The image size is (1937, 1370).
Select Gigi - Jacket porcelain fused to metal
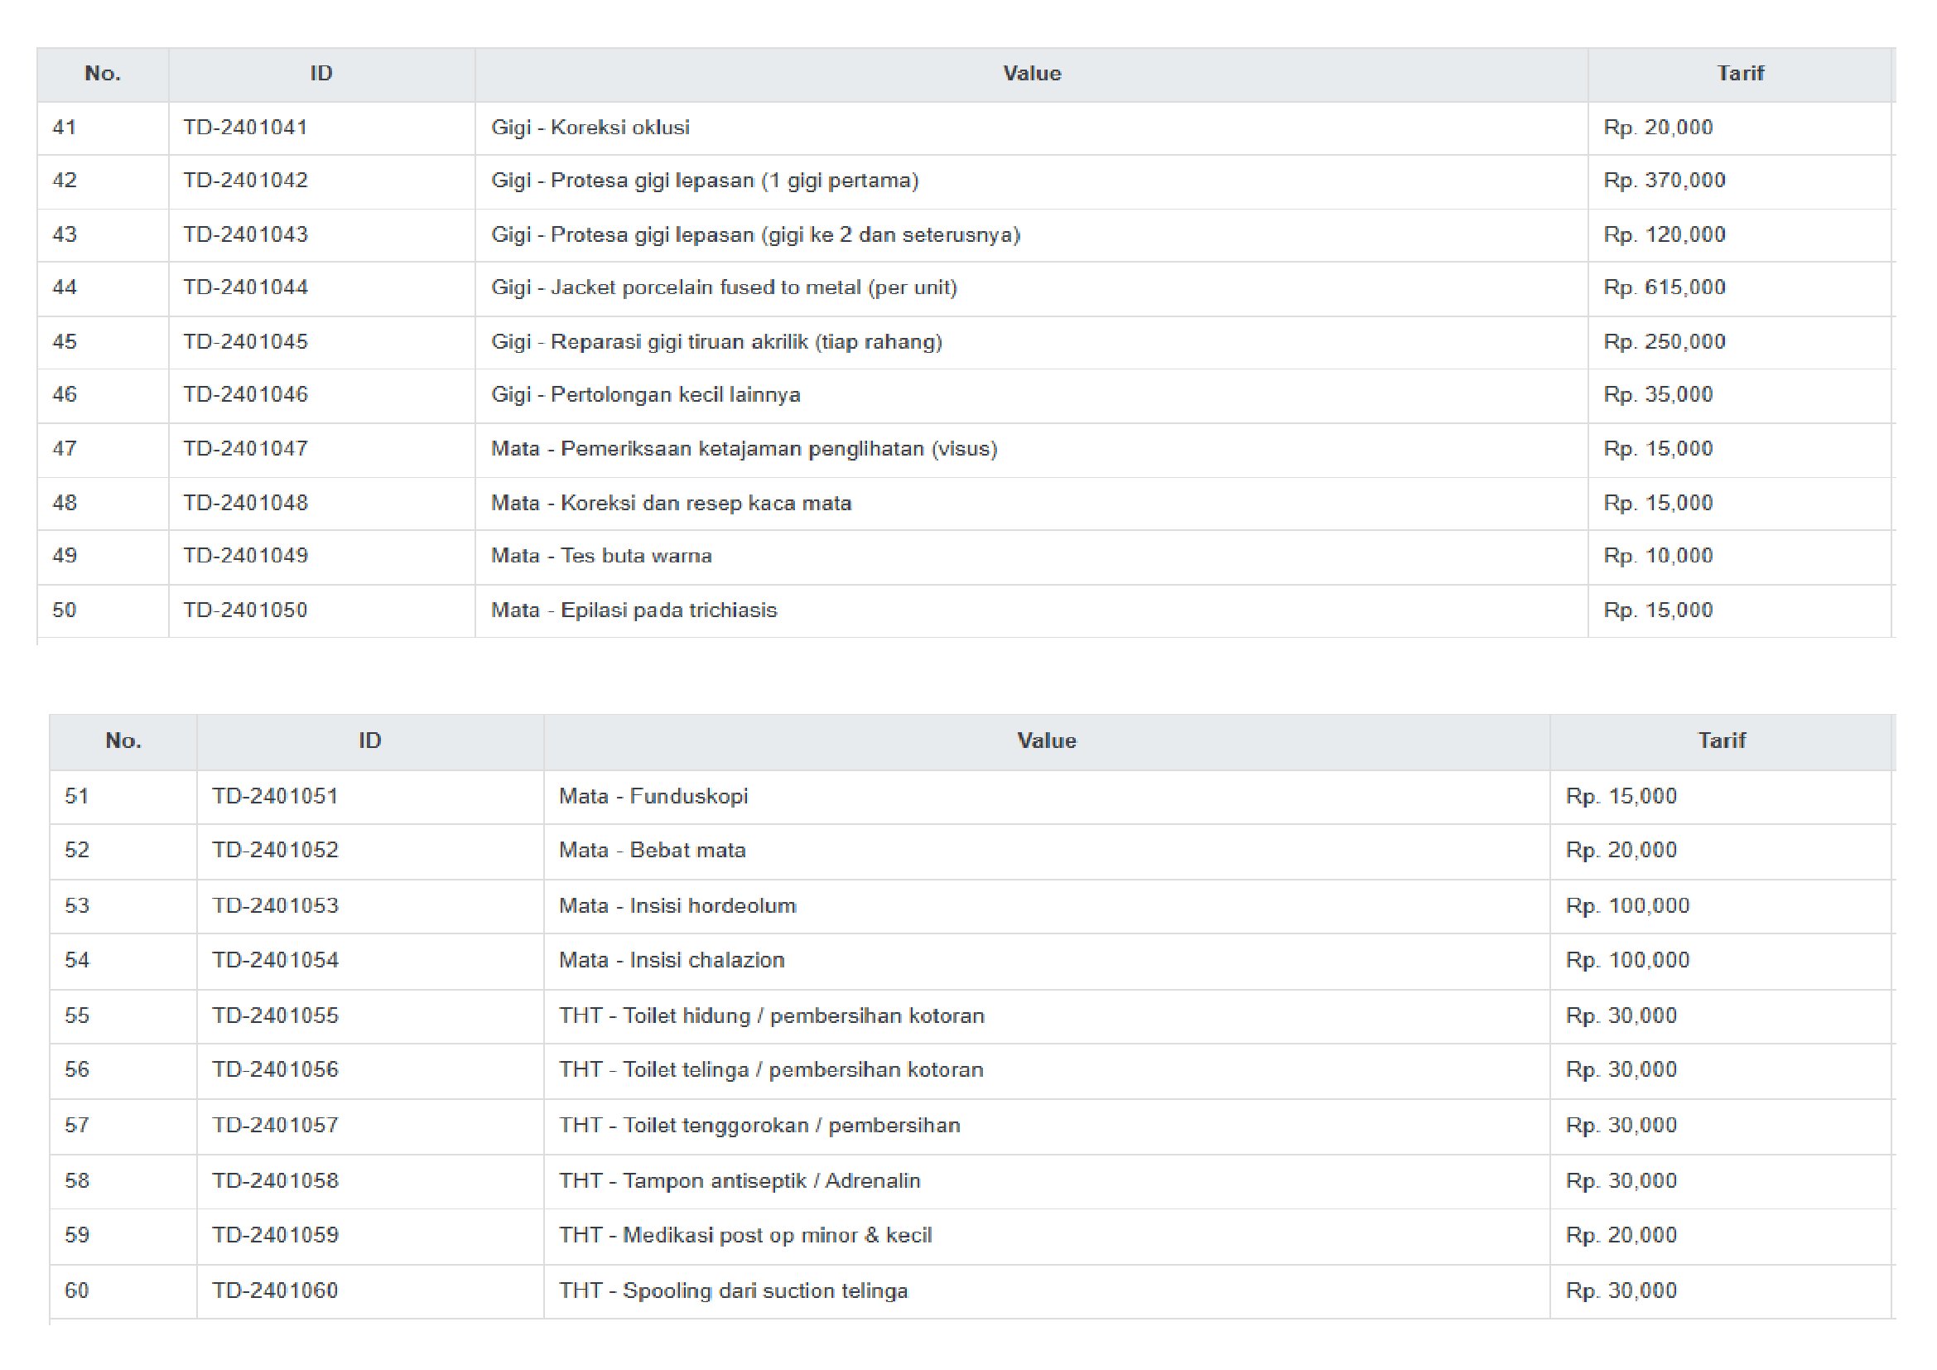pos(724,287)
